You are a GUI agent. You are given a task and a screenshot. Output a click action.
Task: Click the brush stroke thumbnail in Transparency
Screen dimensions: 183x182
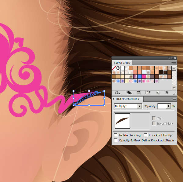pos(122,121)
